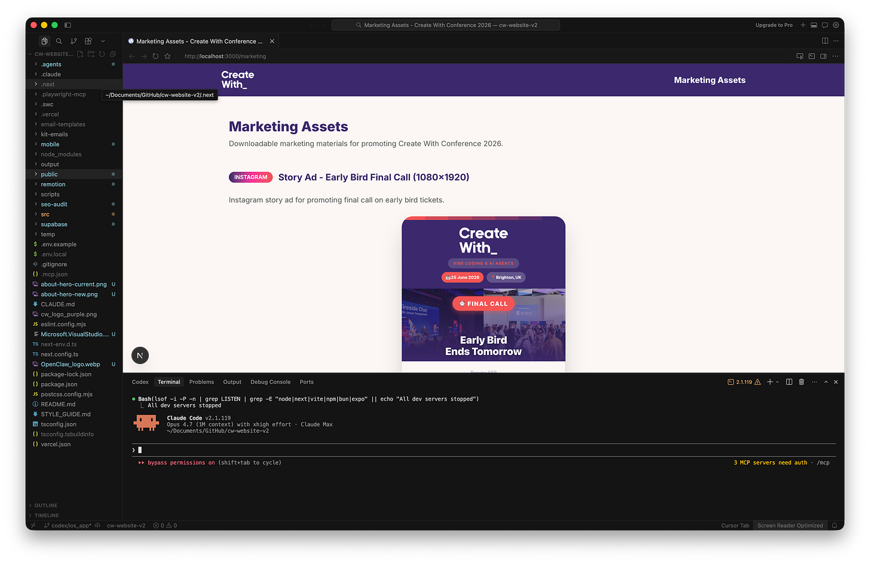This screenshot has width=870, height=564.
Task: Refresh the Explorer file tree
Action: pos(102,54)
